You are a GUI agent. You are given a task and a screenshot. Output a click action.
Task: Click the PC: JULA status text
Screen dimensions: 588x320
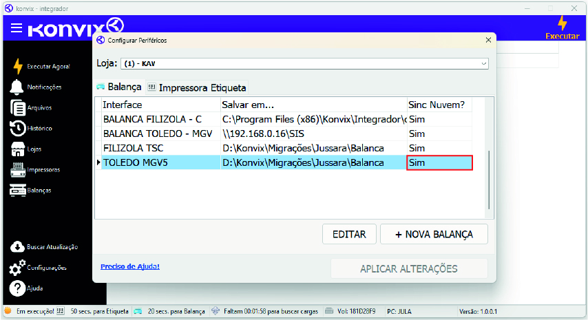399,311
